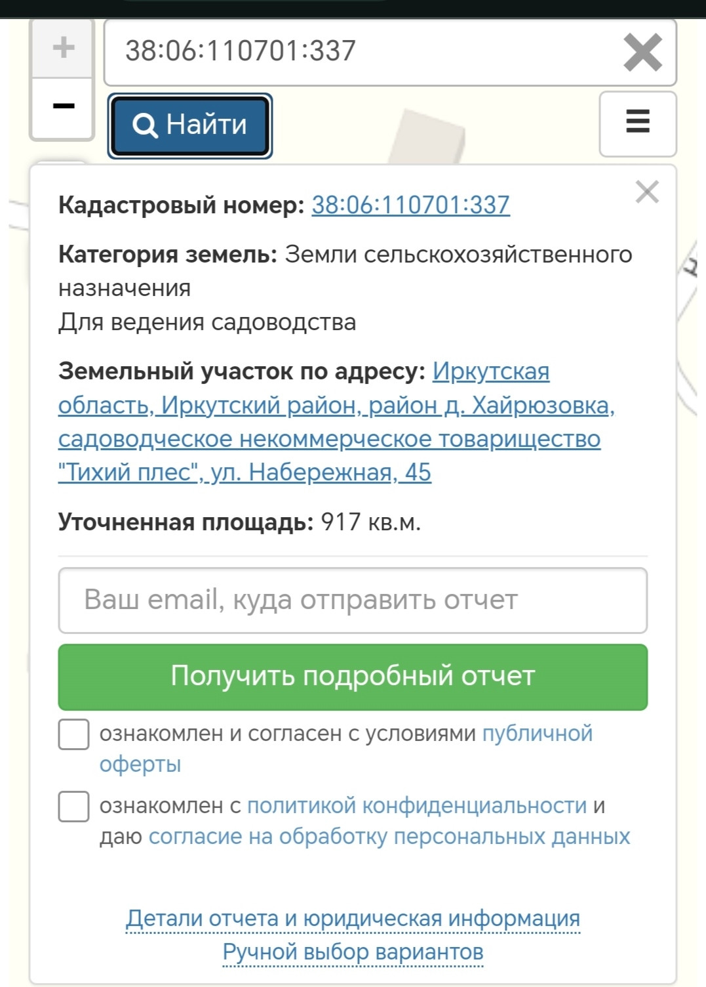The height and width of the screenshot is (987, 706).
Task: Open the публичной оферты link
Action: pos(537,734)
